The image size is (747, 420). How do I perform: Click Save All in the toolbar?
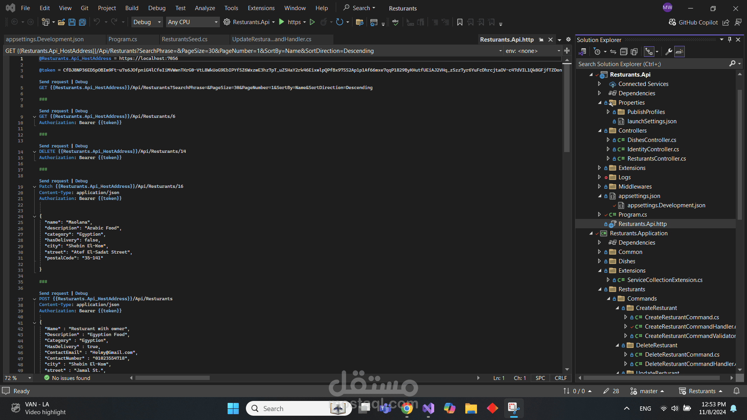pos(82,22)
